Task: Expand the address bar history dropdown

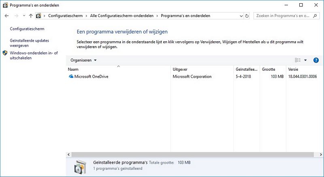Action: pyautogui.click(x=241, y=16)
